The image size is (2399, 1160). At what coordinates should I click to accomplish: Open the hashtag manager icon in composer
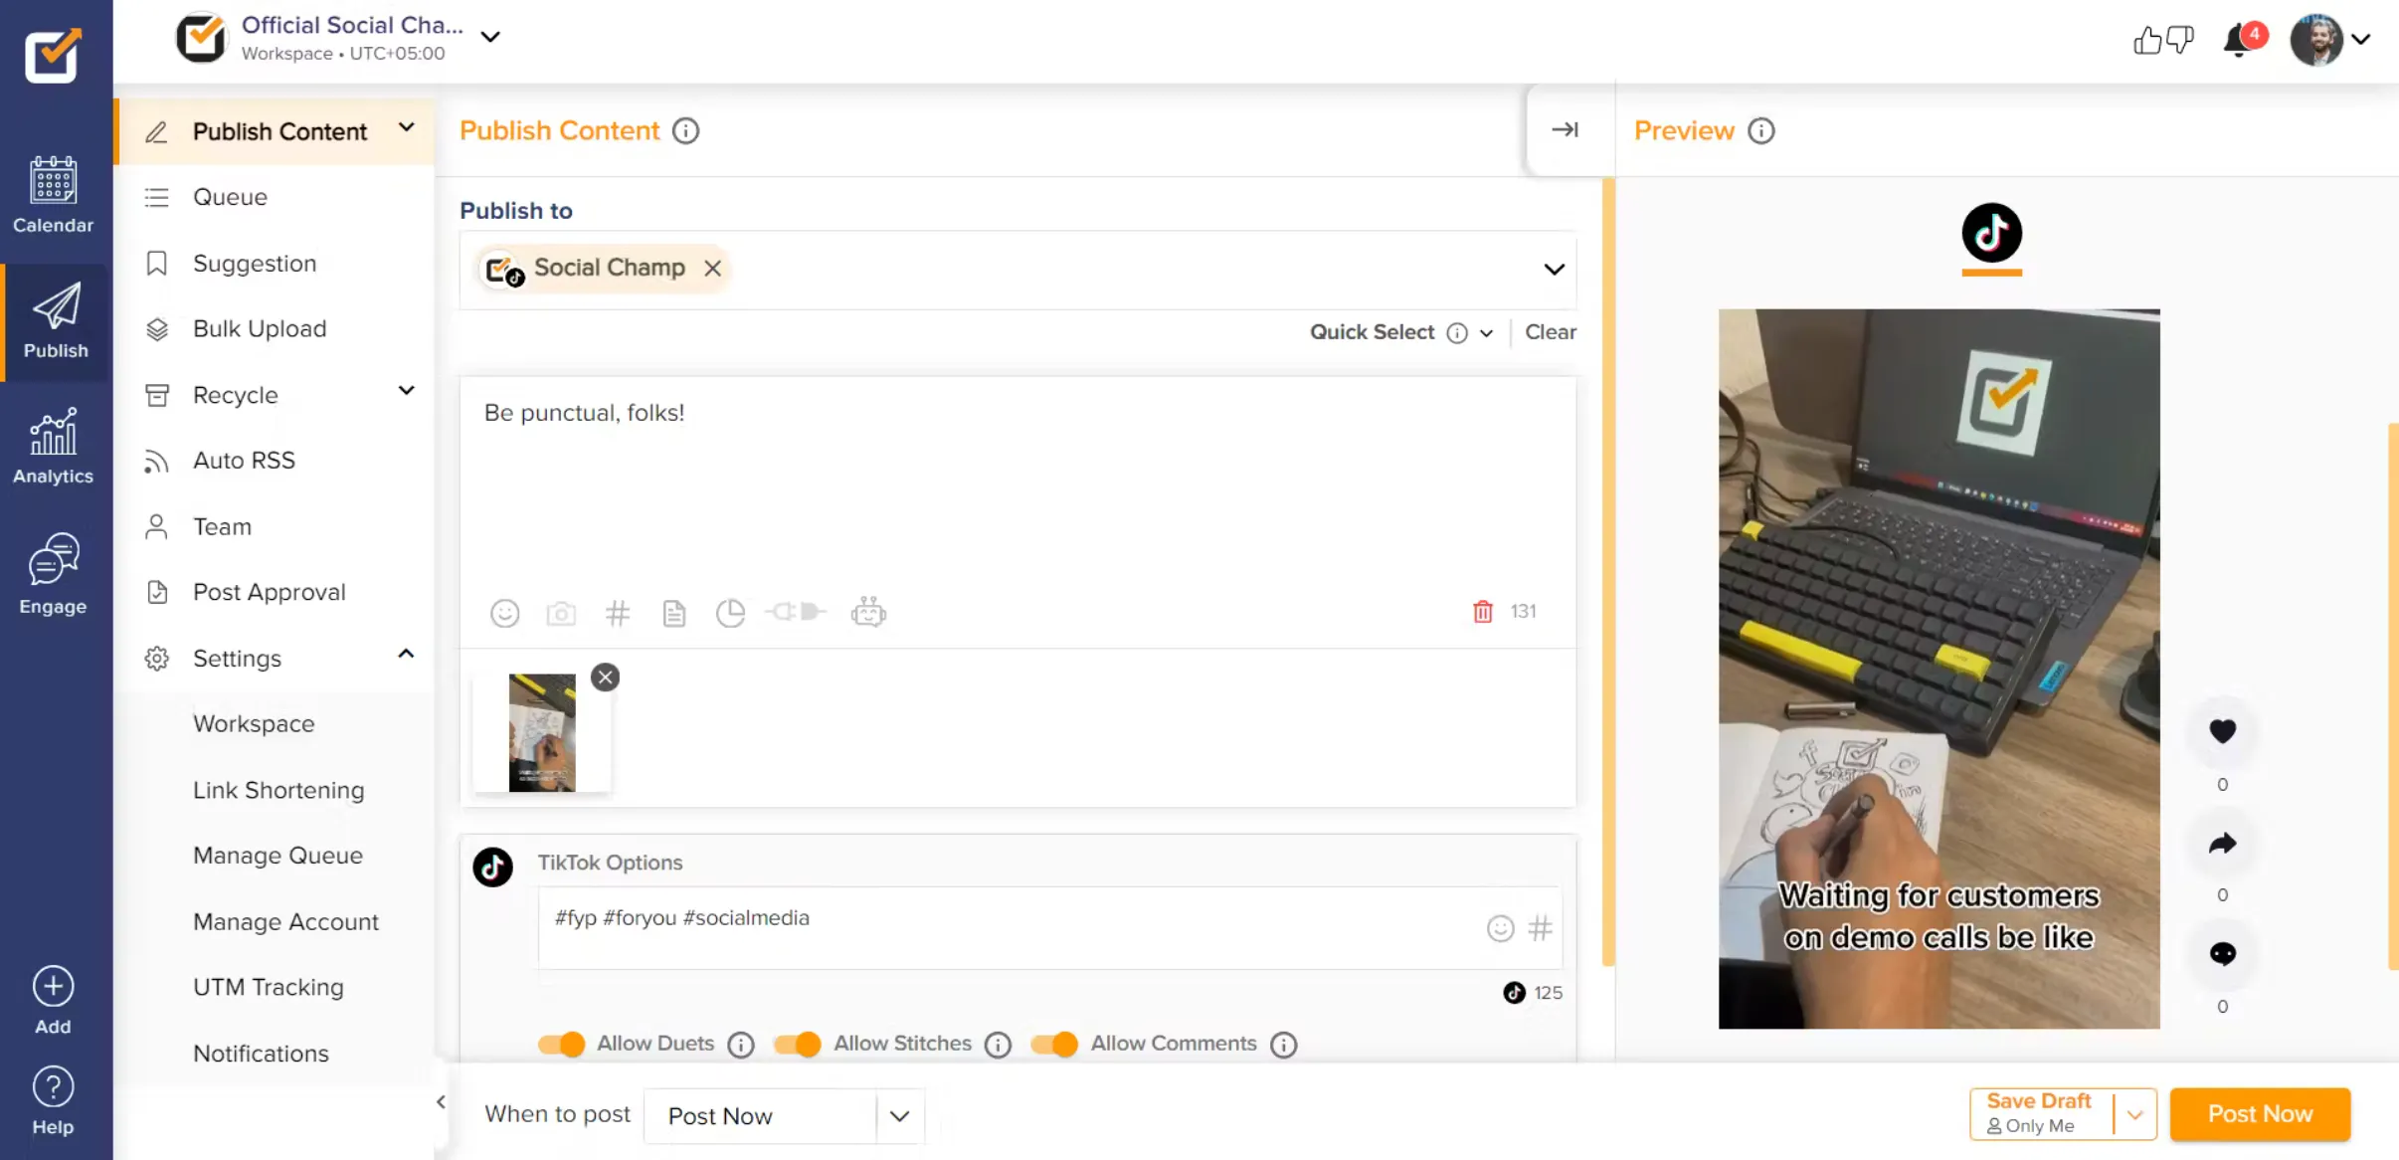tap(618, 613)
